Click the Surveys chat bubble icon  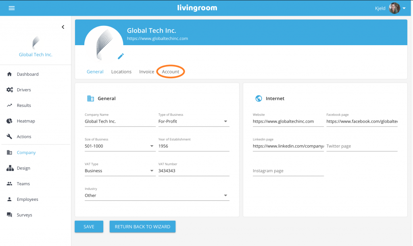10,215
